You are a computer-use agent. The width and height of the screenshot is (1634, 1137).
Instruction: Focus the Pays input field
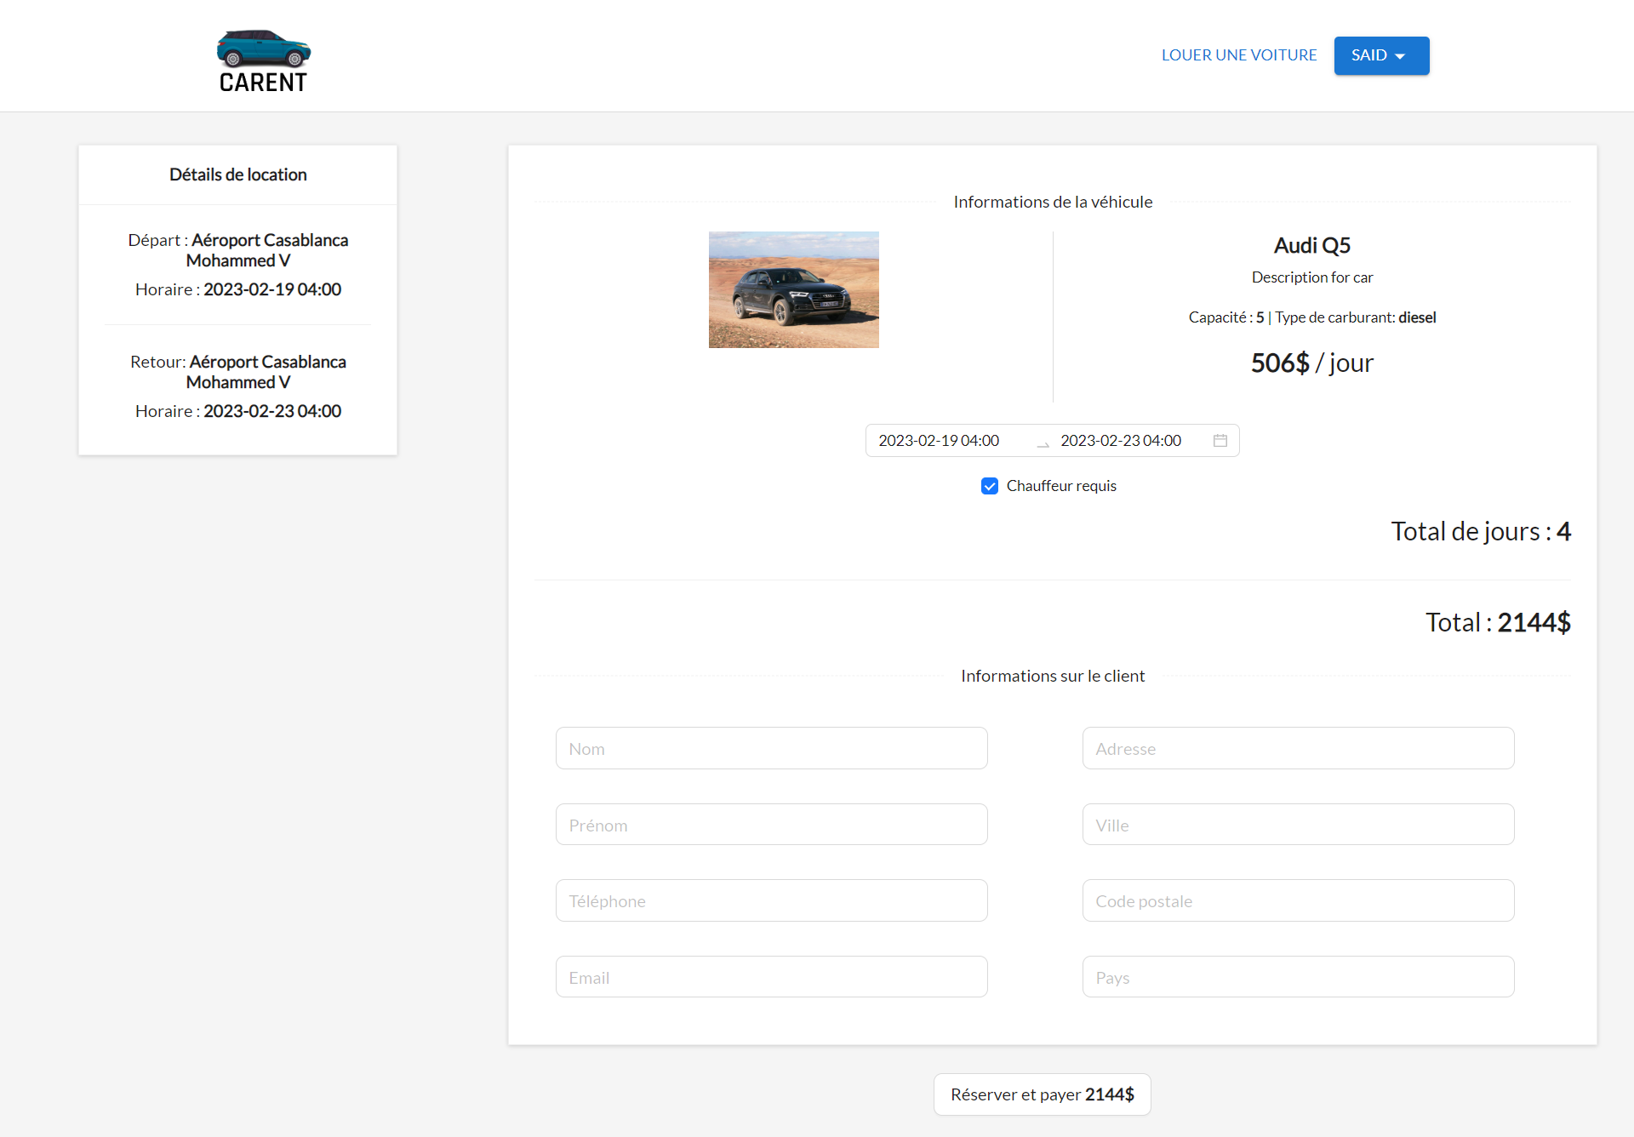tap(1298, 977)
